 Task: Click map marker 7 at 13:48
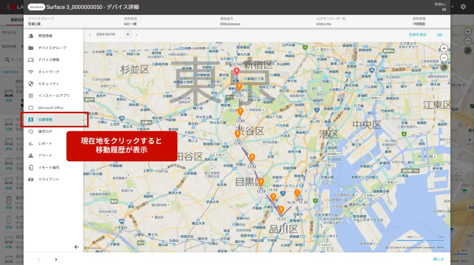(240, 112)
